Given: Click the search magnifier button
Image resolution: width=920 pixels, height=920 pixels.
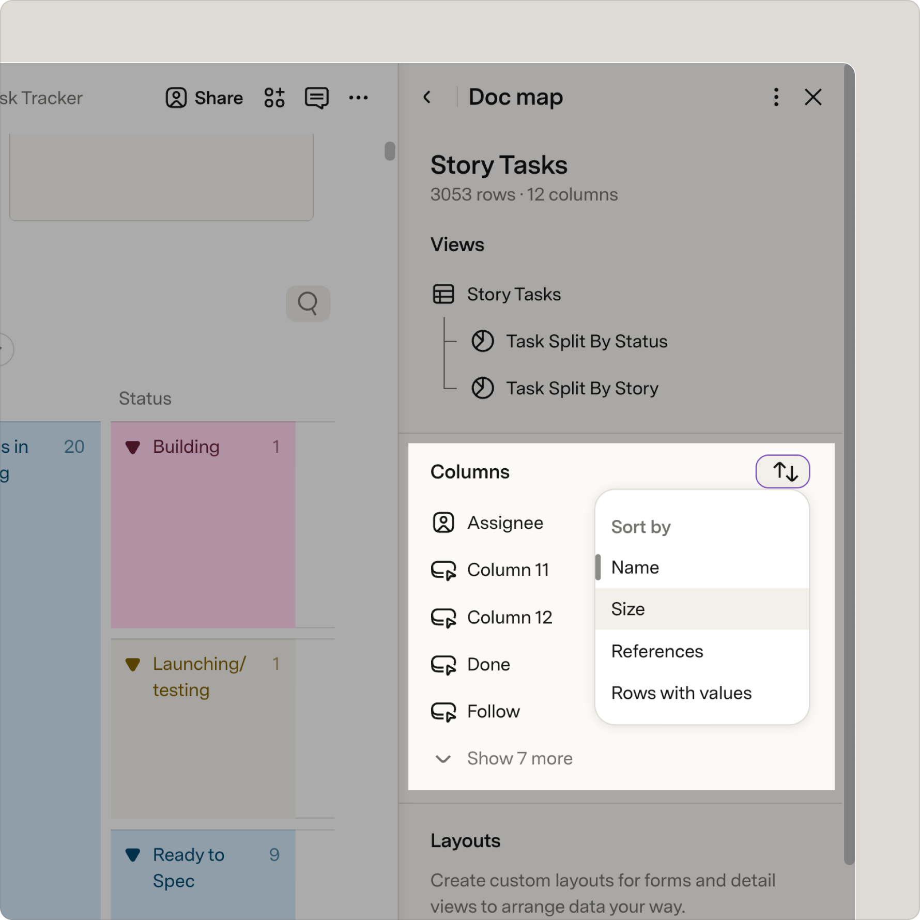Looking at the screenshot, I should coord(308,303).
